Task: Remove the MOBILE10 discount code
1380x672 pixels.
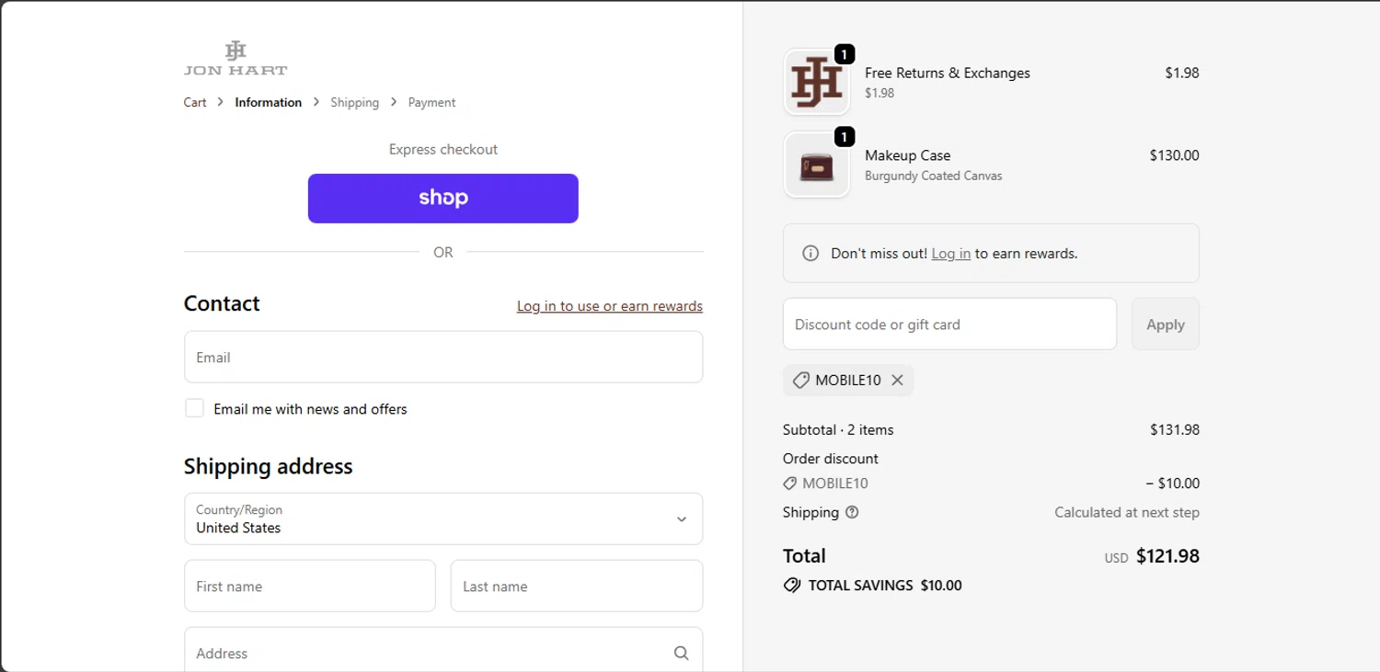Action: pos(897,380)
